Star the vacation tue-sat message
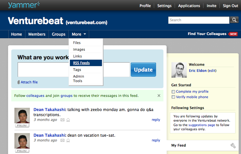The width and height of the screenshot is (241, 154). (68, 141)
